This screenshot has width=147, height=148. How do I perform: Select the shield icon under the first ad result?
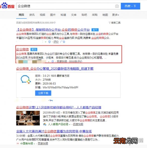coord(50,42)
